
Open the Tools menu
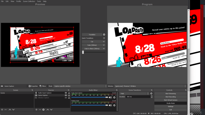(x=39, y=1)
